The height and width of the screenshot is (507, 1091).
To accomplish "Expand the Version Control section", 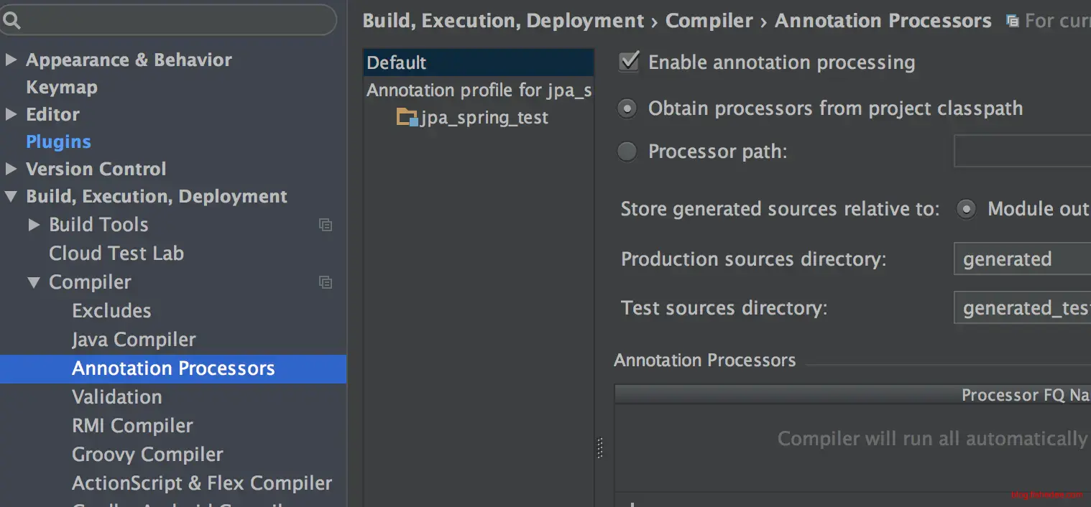I will (x=11, y=169).
